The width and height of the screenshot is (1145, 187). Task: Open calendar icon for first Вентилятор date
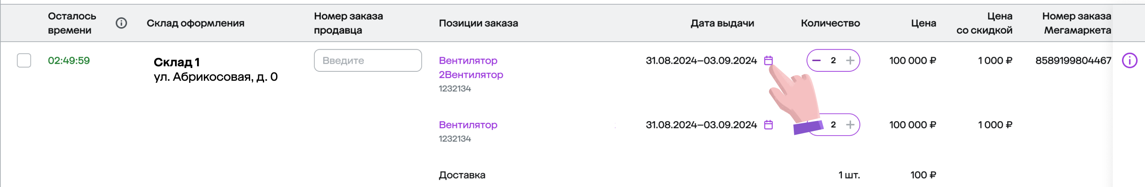[769, 60]
